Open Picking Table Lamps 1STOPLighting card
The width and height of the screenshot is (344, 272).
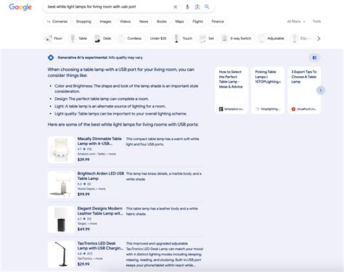click(268, 90)
